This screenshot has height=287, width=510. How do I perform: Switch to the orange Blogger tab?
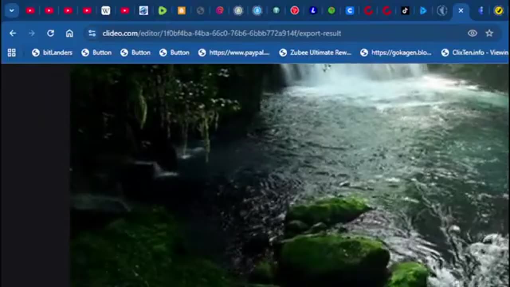point(181,11)
